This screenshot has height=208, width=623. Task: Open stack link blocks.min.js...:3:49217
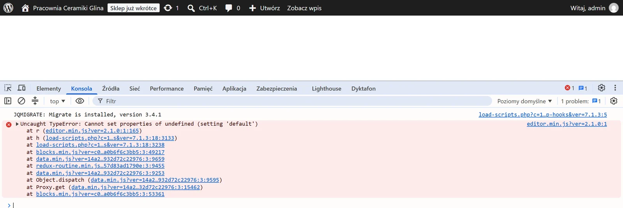[100, 152]
